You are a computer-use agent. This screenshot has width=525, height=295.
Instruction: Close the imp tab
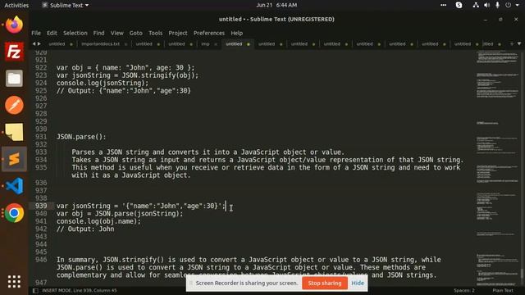pos(216,44)
